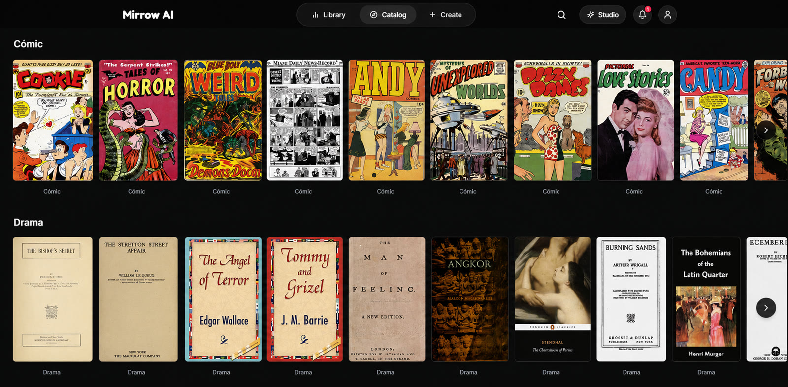Open the notifications bell

click(642, 15)
